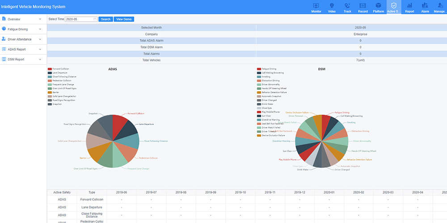Expand the Driver Attendance sidebar menu
Image resolution: width=447 pixels, height=223 pixels.
click(23, 39)
